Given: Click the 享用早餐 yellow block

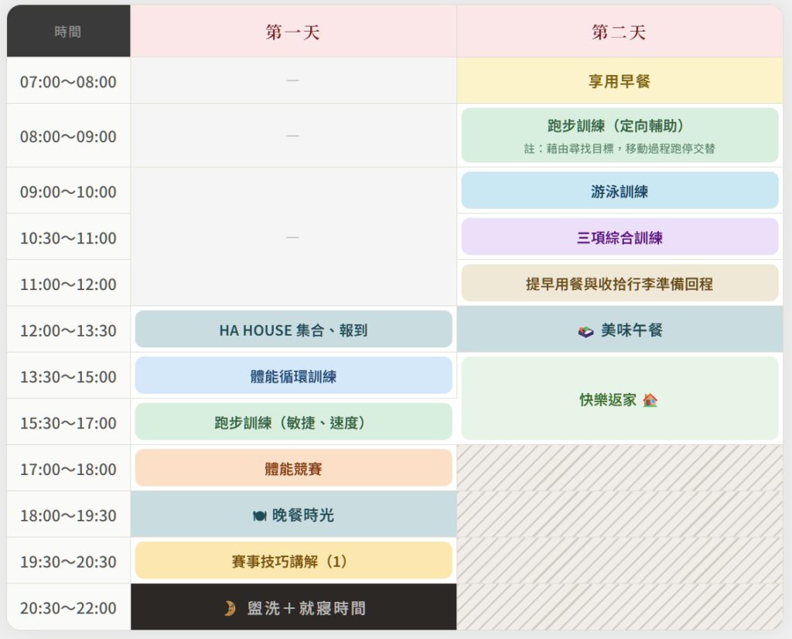Looking at the screenshot, I should (x=619, y=80).
